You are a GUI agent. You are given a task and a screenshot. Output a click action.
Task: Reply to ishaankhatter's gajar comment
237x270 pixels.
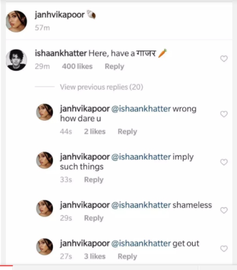(114, 66)
